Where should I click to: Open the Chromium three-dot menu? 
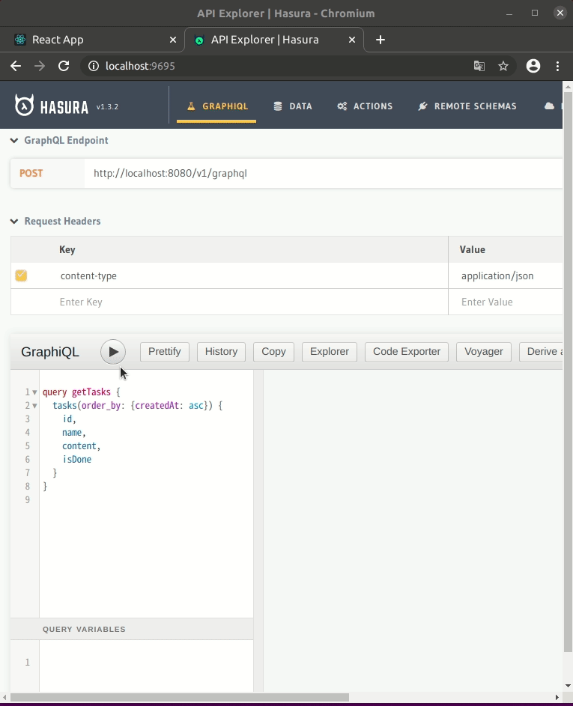558,66
